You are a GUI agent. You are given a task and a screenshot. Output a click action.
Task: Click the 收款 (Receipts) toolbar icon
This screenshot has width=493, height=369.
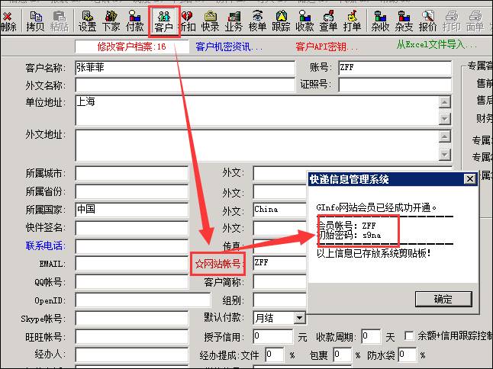click(304, 21)
